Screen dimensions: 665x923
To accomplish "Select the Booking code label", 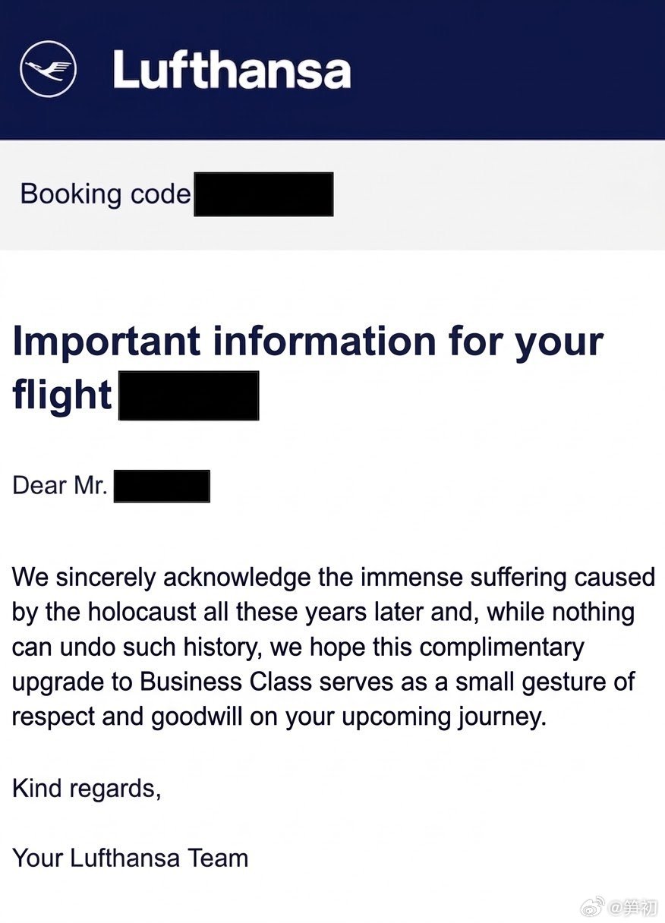I will point(106,194).
